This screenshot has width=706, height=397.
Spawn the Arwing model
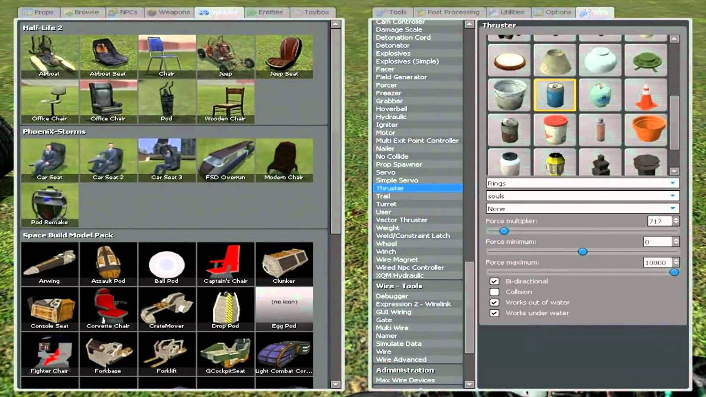(x=50, y=264)
